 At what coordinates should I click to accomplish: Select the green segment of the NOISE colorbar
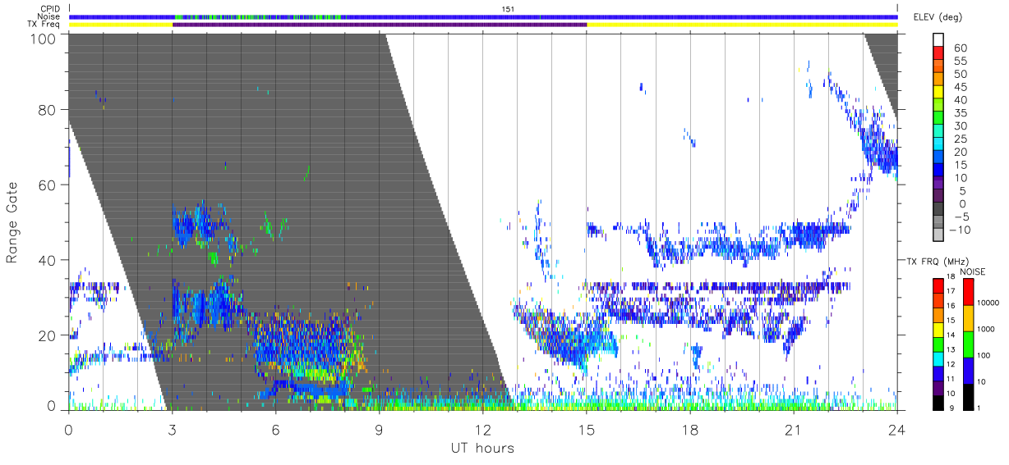(968, 344)
